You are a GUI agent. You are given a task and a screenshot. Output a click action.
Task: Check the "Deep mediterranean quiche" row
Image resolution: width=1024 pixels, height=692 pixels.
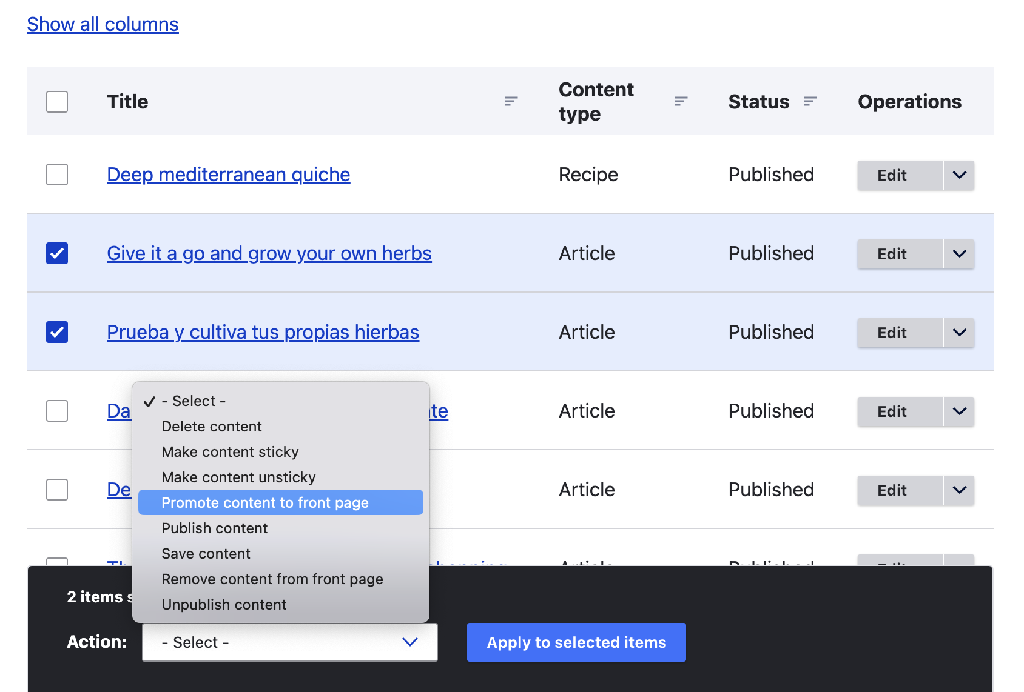pos(56,175)
